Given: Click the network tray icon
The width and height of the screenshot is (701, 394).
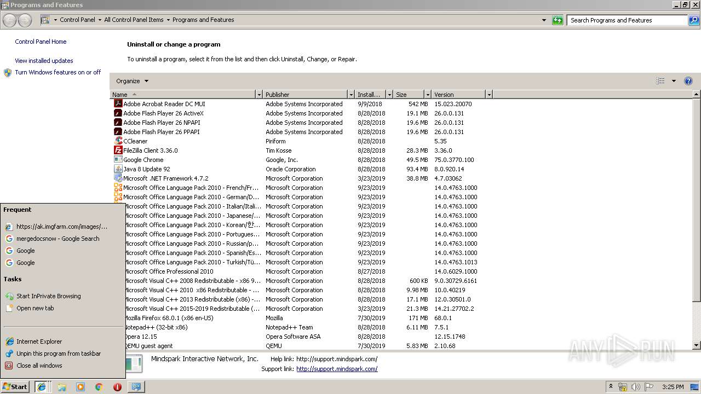Looking at the screenshot, I should 623,387.
